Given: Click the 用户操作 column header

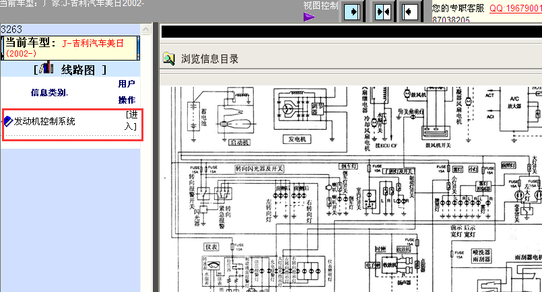Looking at the screenshot, I should pyautogui.click(x=127, y=92).
